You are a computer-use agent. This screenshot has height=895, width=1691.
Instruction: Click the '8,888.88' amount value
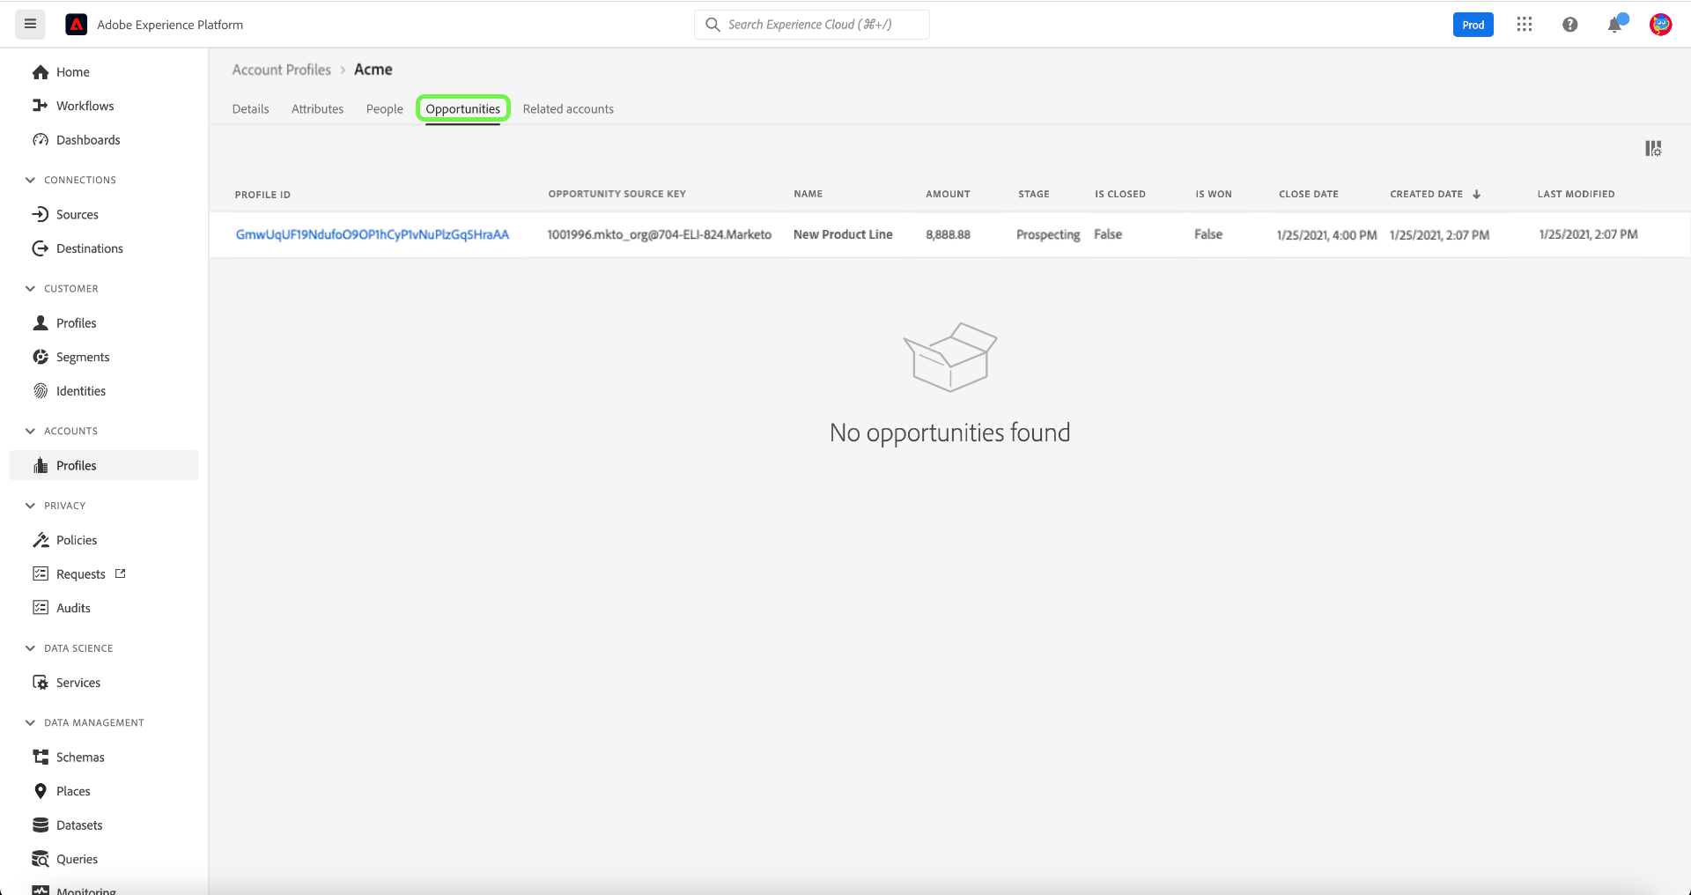tap(948, 234)
